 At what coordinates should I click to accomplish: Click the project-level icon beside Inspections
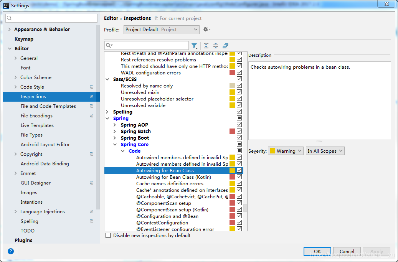(92, 97)
